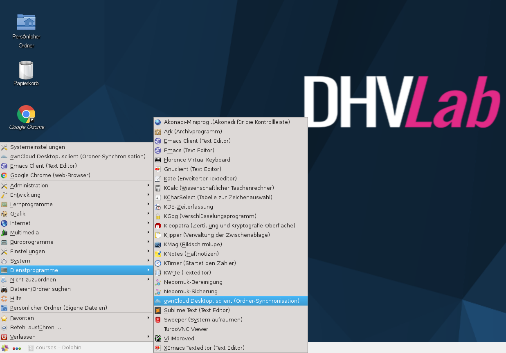The image size is (506, 353).
Task: Open Befehl ausführen dialog
Action: coord(76,327)
